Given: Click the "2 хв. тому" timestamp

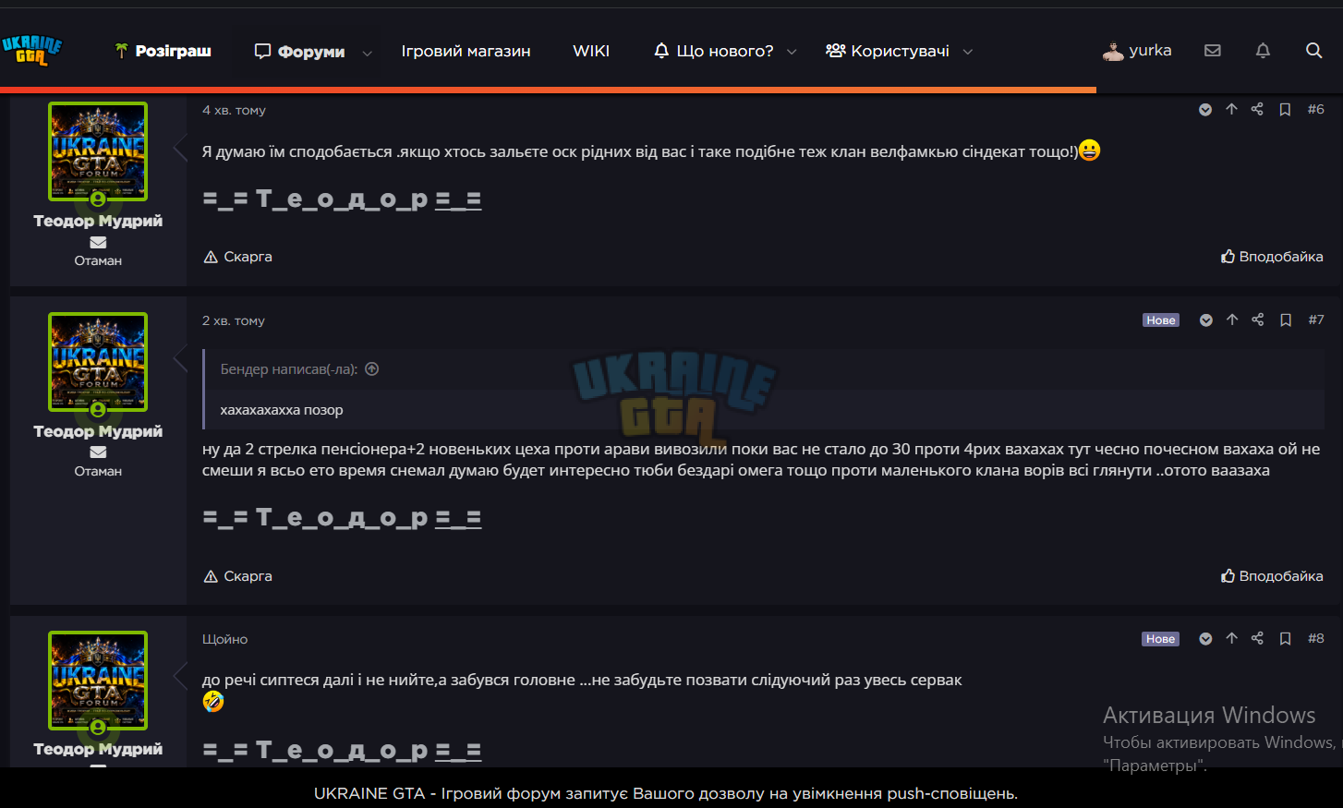Looking at the screenshot, I should coord(234,320).
